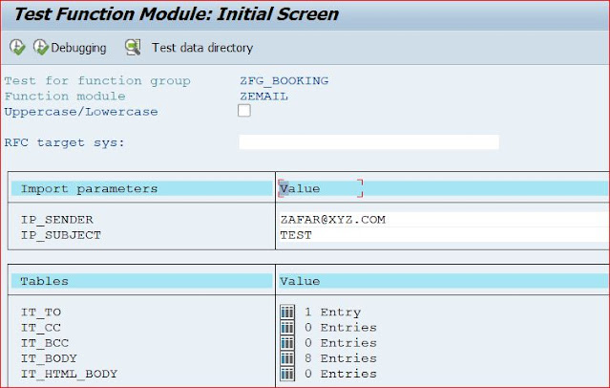The width and height of the screenshot is (610, 388).
Task: Select the IP_SENDER parameter label
Action: tap(57, 220)
